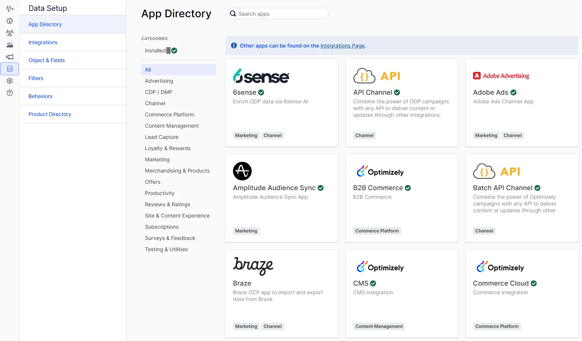Viewport: 582px width, 341px height.
Task: Open the Amplitude Audience Sync app title
Action: [274, 188]
